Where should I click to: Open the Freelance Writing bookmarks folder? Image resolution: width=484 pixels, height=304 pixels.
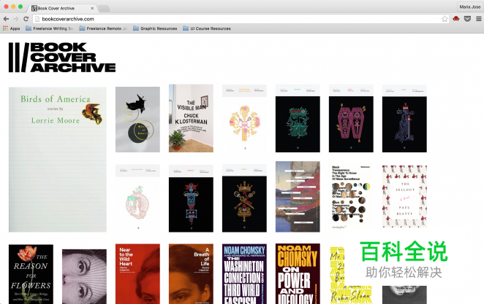50,28
